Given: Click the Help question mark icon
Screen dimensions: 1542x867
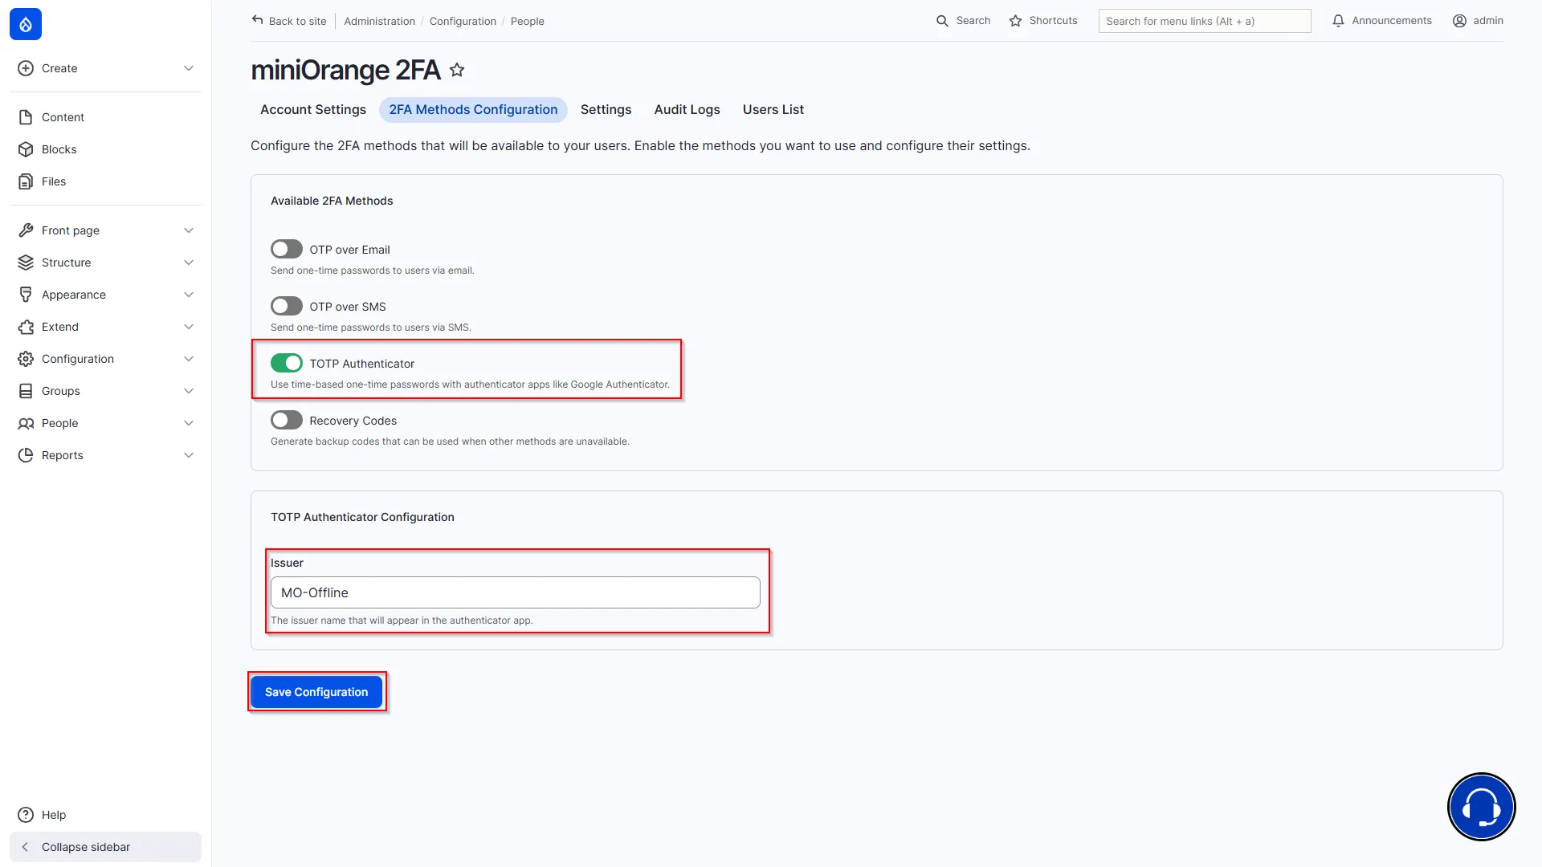Looking at the screenshot, I should point(26,815).
